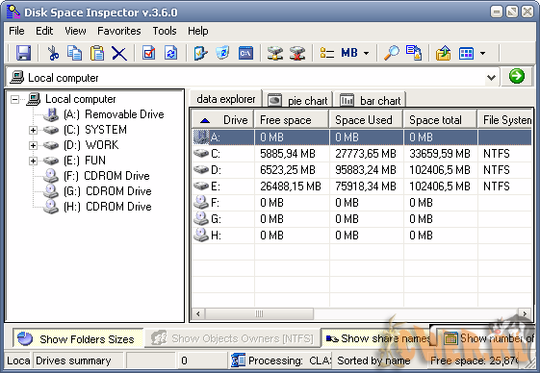Sort by Space Used column header
Screen dimensions: 540x373
(x=366, y=120)
